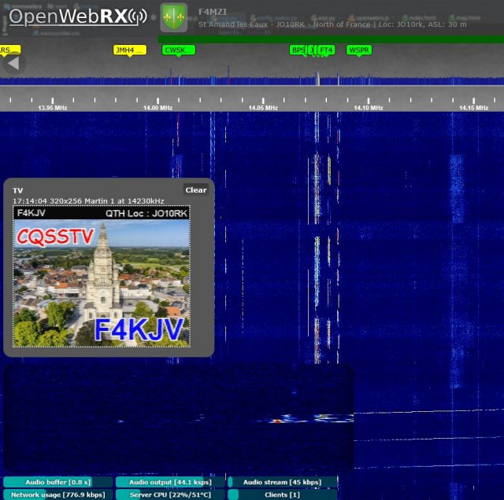Select the WSPR bookmark marker
Viewport: 504px width, 500px height.
(359, 50)
